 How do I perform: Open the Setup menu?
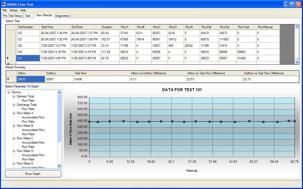click(x=14, y=10)
